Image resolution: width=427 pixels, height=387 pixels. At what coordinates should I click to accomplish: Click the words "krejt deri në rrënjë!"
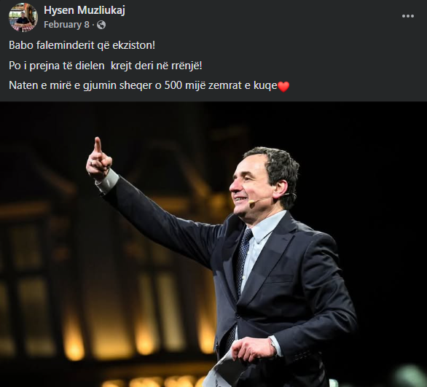[157, 66]
